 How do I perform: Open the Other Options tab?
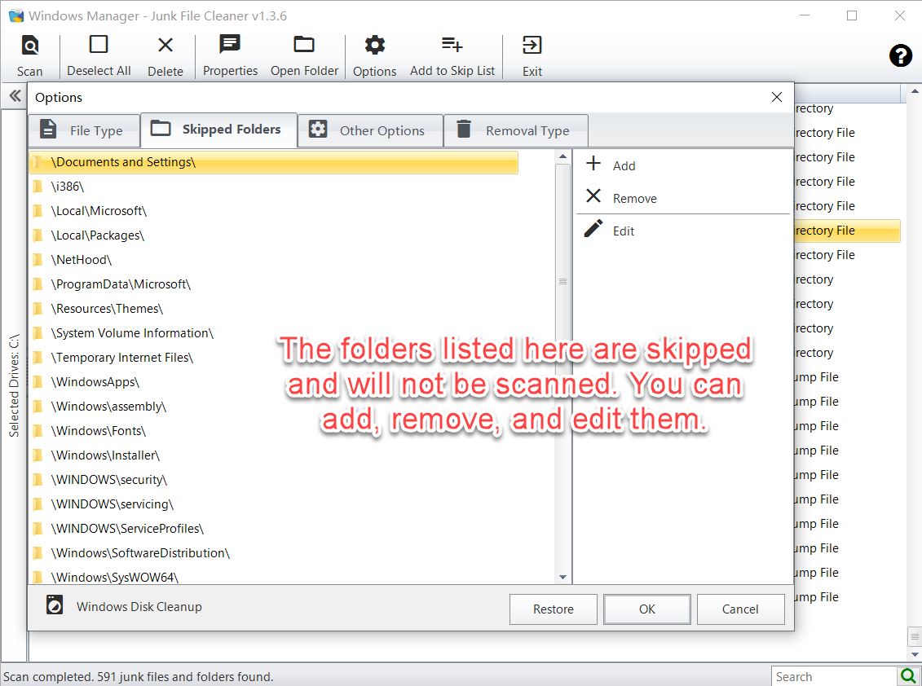370,130
